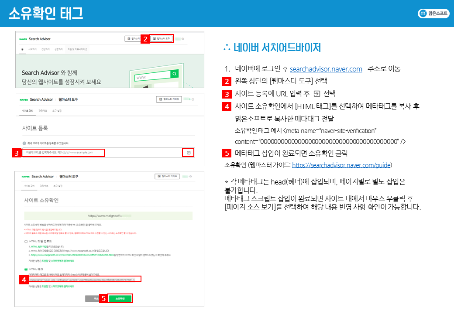This screenshot has width=454, height=314.
Task: Select the HTML 파일 업로드 radio button
Action: (x=26, y=241)
